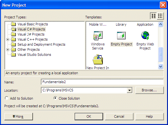Screen dimensions: 168x125
Task: Open the Location dropdown list
Action: 129,90
